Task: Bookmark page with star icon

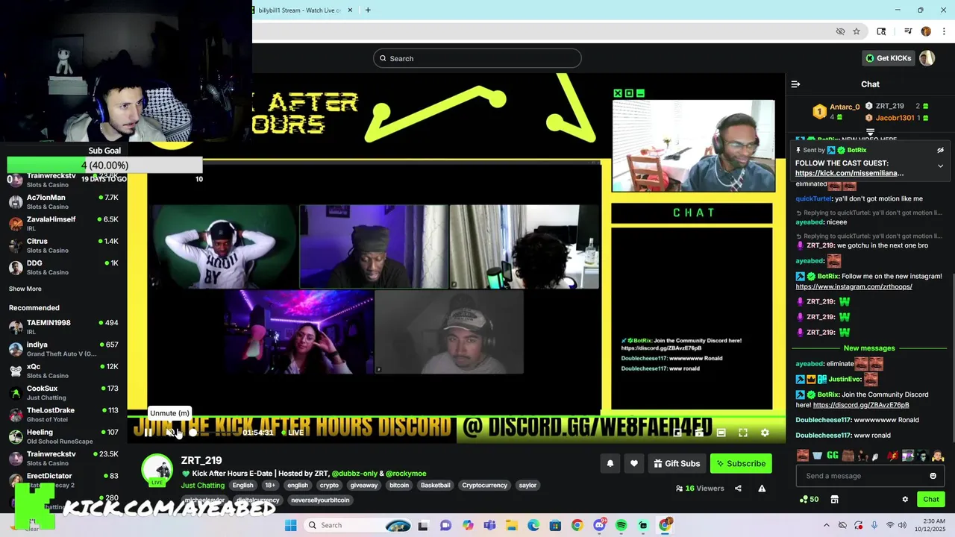Action: coord(857,31)
